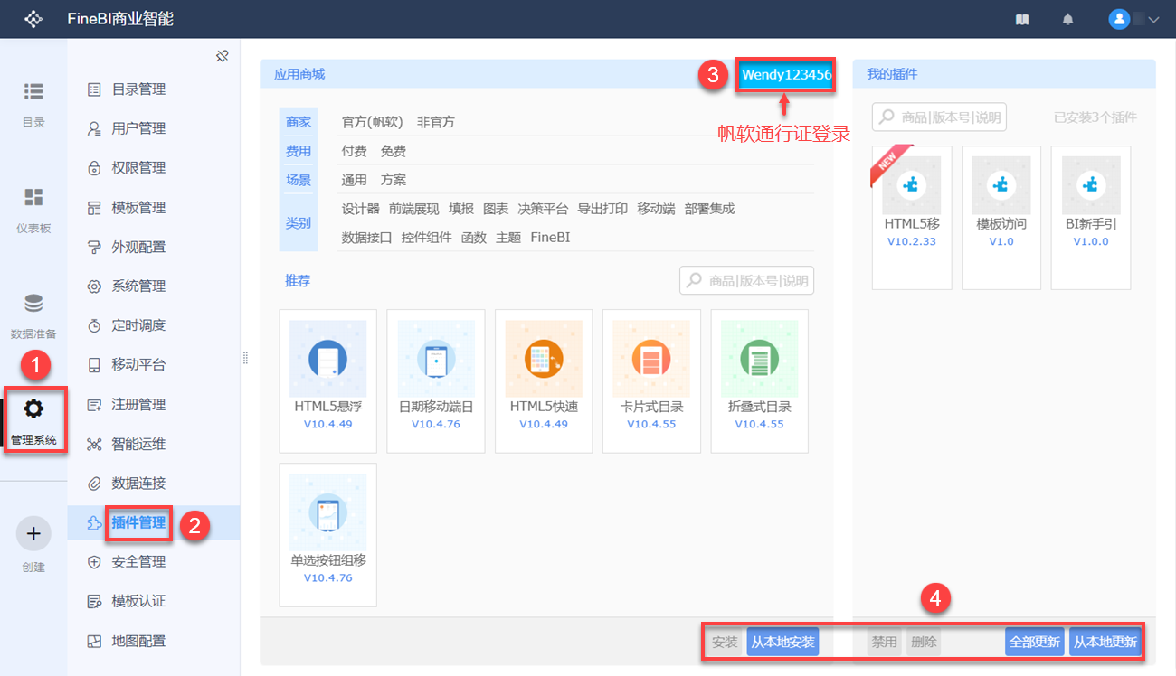The width and height of the screenshot is (1176, 676).
Task: Click the 安装 button
Action: pos(725,642)
